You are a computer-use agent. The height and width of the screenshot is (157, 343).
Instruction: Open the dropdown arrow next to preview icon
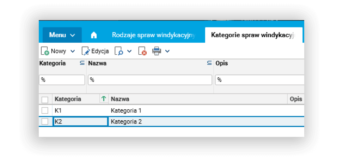click(129, 51)
